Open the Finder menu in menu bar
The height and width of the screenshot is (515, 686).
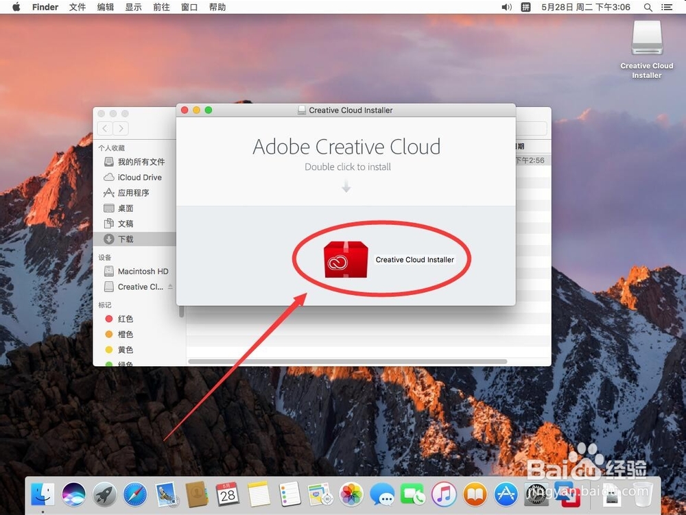pos(45,7)
